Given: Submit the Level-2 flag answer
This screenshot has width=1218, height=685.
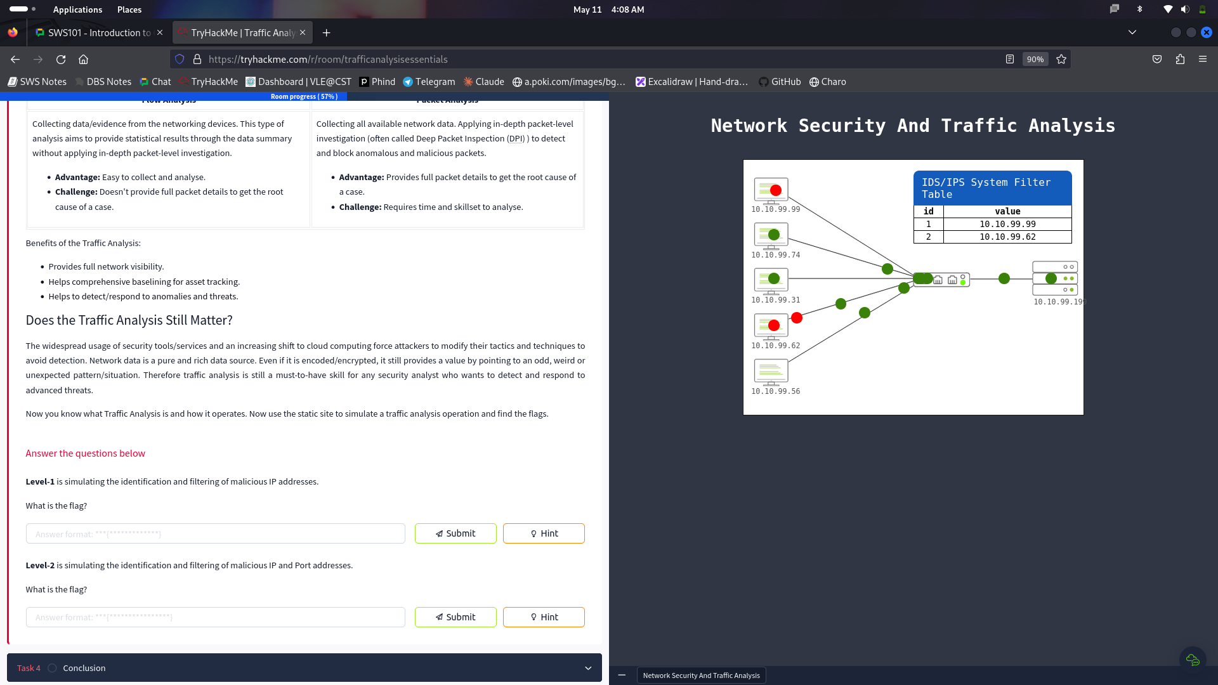Looking at the screenshot, I should coord(455,617).
